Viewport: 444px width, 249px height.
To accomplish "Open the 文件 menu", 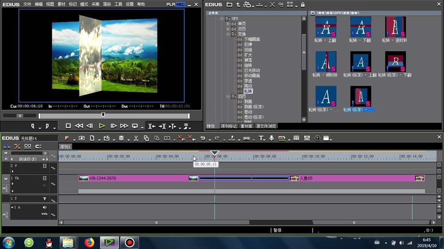I will 27,4.
